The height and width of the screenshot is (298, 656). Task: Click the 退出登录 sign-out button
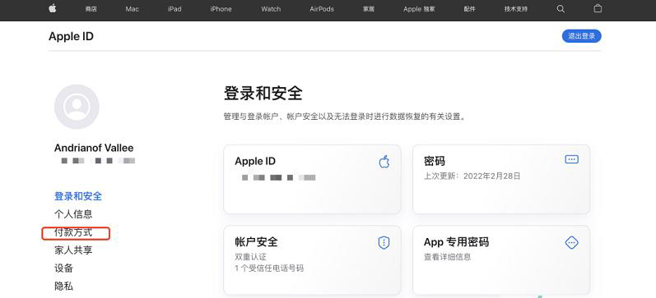(x=582, y=36)
